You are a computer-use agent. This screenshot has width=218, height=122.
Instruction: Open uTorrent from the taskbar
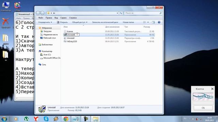(x=26, y=119)
